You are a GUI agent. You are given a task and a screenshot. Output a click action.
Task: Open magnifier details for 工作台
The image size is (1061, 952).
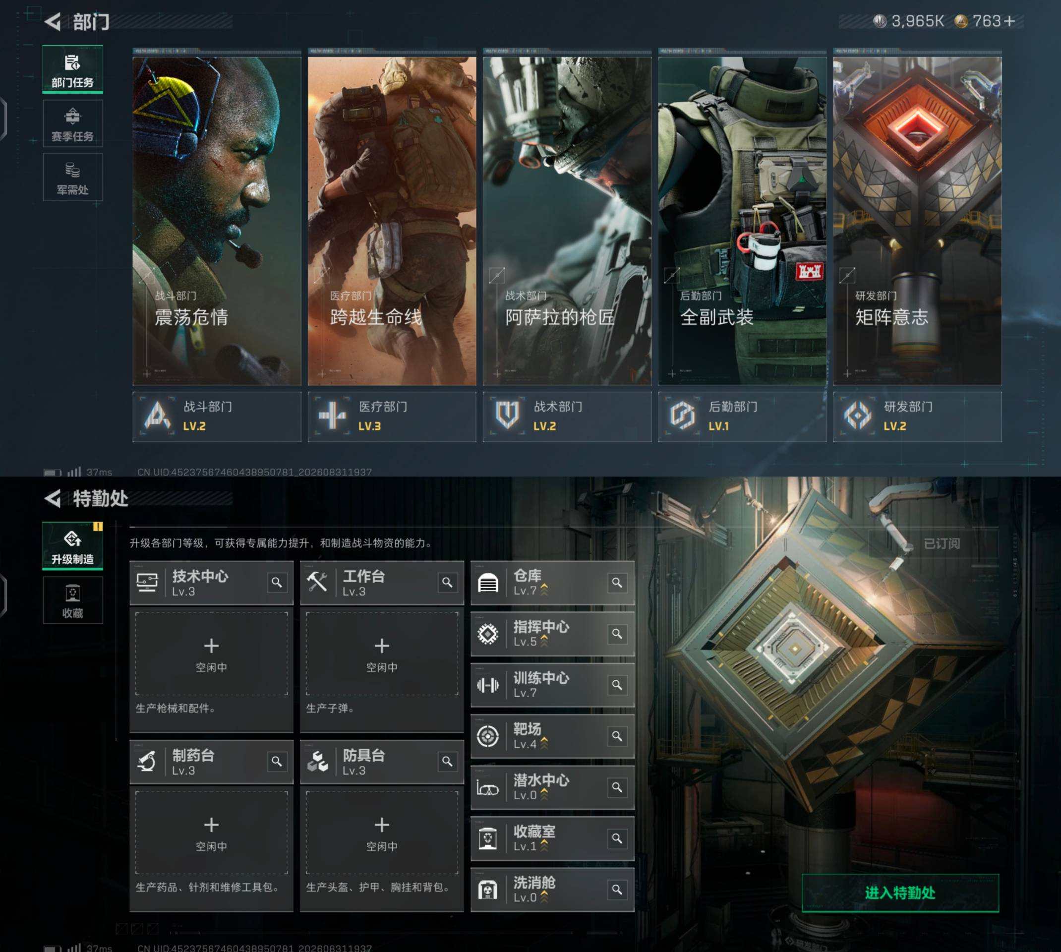447,582
